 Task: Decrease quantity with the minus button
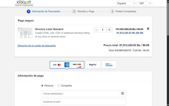tap(96, 30)
